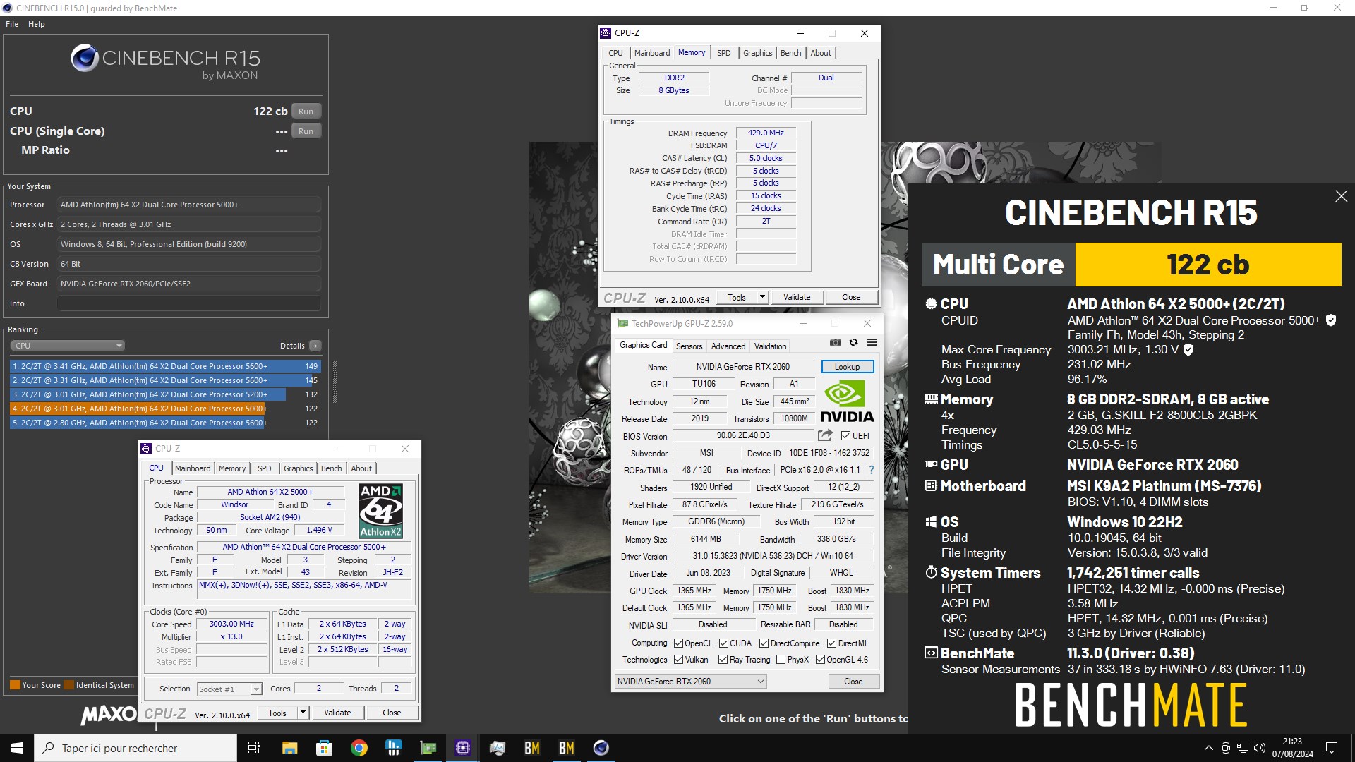Click the verified shield icon beside CPUID
This screenshot has height=762, width=1355.
click(x=1331, y=320)
